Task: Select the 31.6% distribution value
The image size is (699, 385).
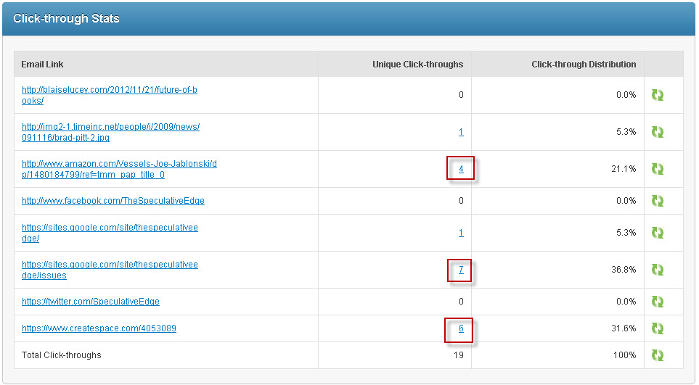Action: coord(624,328)
